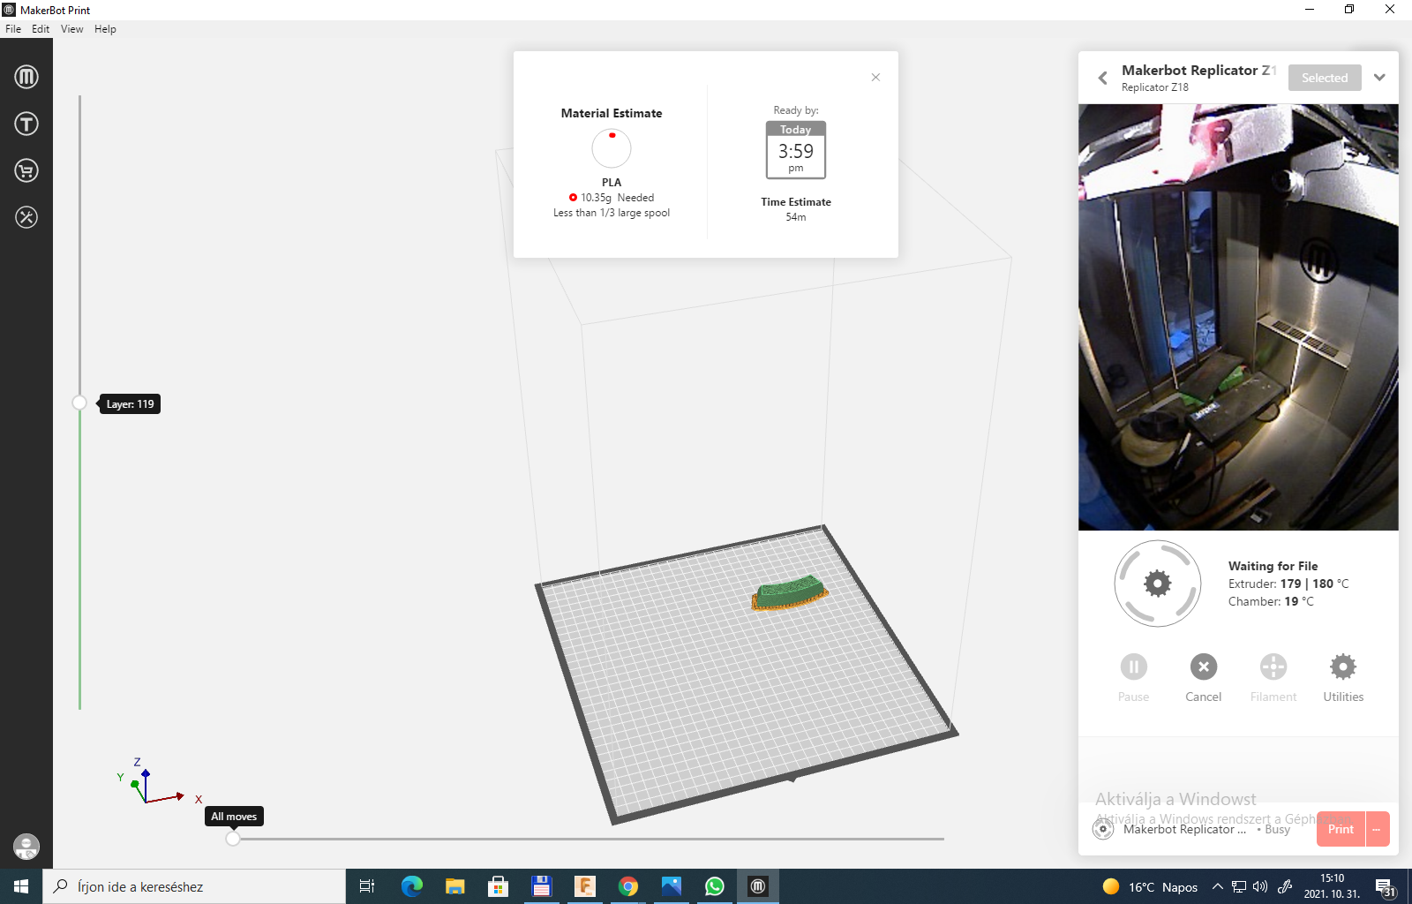
Task: Open the floppy disk app on taskbar
Action: coord(541,886)
